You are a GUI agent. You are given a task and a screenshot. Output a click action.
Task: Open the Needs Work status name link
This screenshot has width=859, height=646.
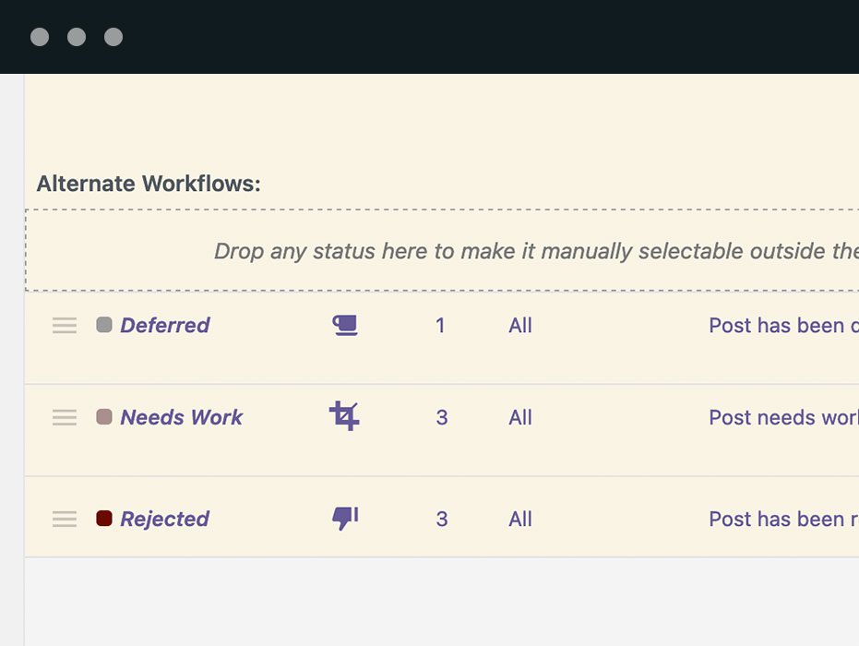point(181,417)
